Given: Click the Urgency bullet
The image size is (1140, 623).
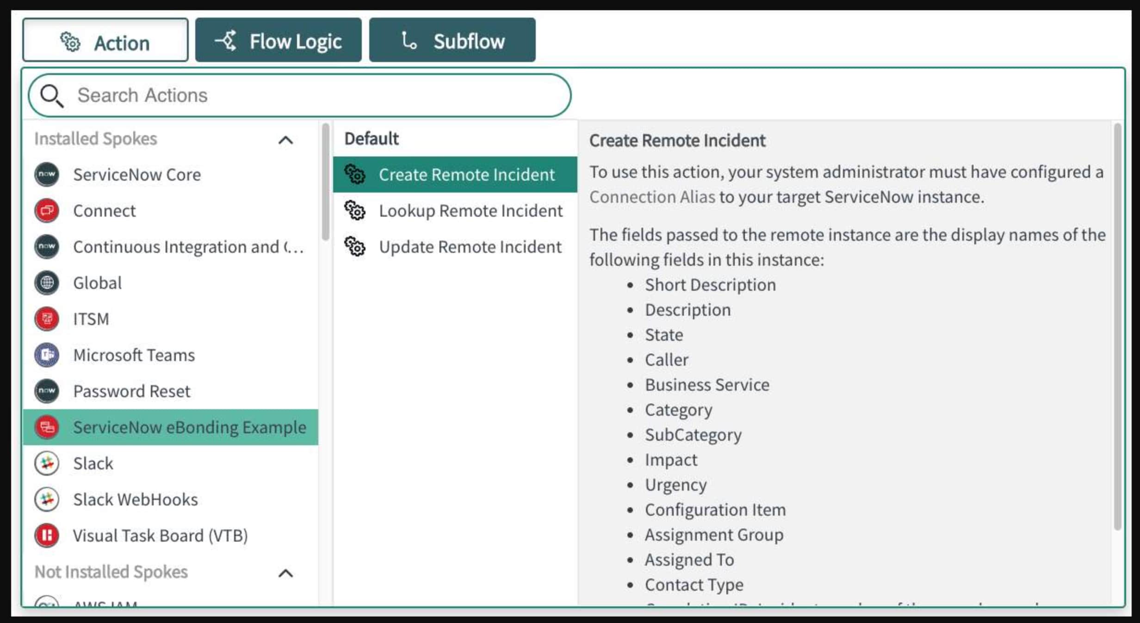Looking at the screenshot, I should 676,485.
